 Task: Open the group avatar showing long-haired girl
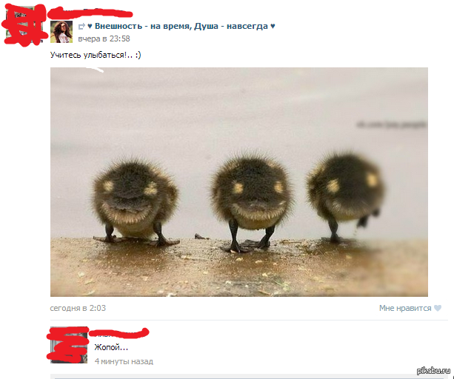click(x=61, y=32)
